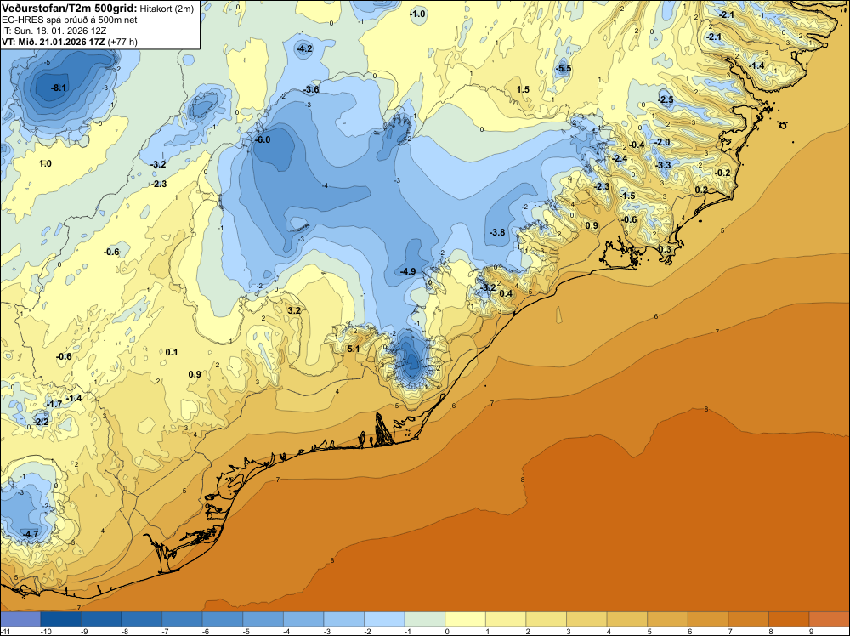Click the 5.1 temperature label
Viewport: 850px width, 636px height.
pos(354,349)
